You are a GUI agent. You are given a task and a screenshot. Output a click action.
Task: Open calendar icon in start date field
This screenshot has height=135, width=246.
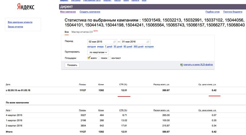[115, 42]
